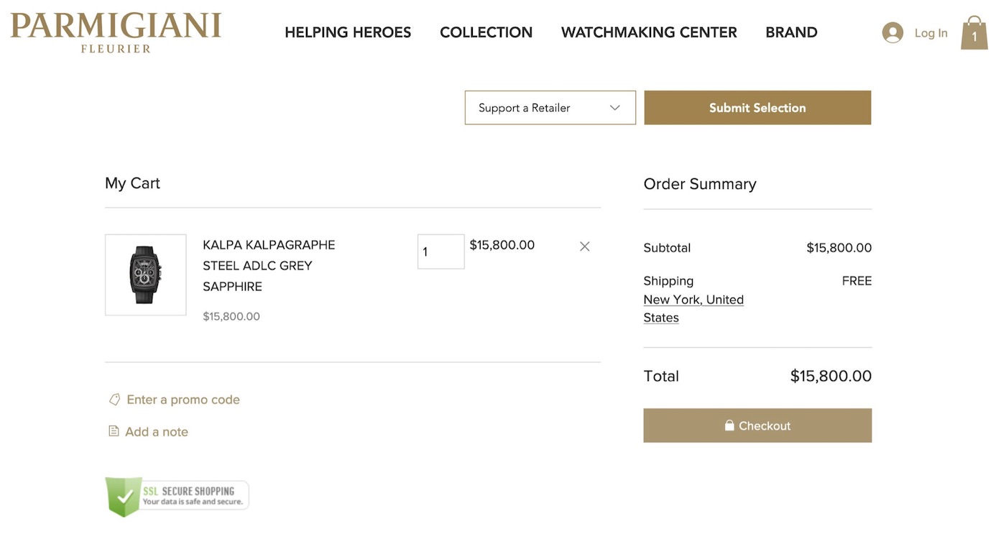Open the BRAND menu
Image resolution: width=1006 pixels, height=552 pixels.
coord(791,32)
